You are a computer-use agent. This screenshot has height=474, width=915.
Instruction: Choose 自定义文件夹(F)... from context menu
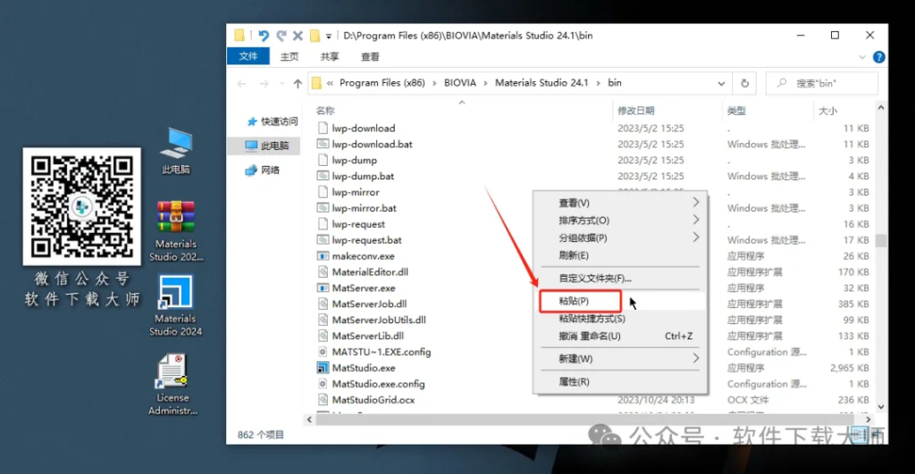click(620, 279)
